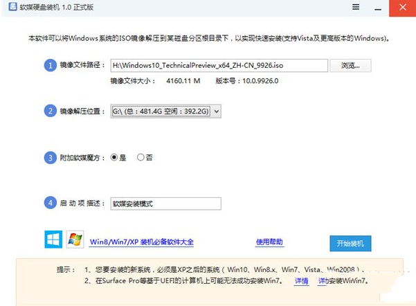Click the blue Windows 8 logo icon
416x306 pixels.
53,239
